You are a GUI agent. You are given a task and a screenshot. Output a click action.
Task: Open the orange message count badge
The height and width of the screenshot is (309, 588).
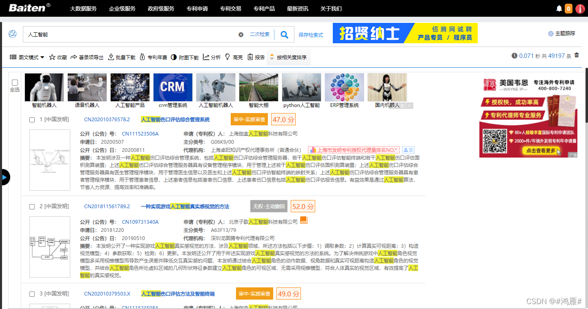click(568, 9)
